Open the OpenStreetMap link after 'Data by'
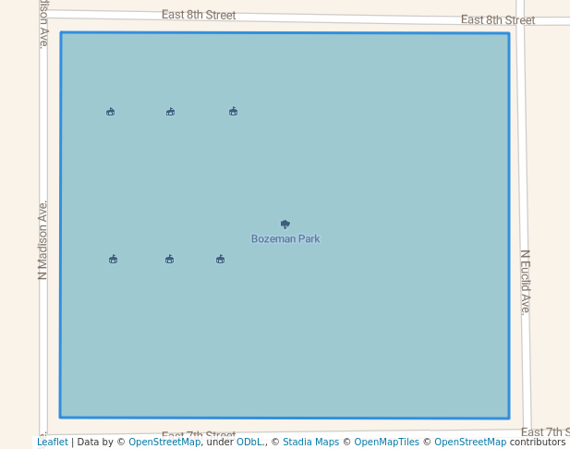570x449 pixels. [x=164, y=442]
